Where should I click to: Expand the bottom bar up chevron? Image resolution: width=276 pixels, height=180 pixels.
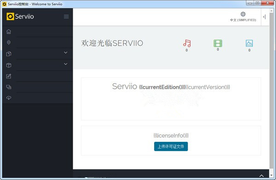261,175
